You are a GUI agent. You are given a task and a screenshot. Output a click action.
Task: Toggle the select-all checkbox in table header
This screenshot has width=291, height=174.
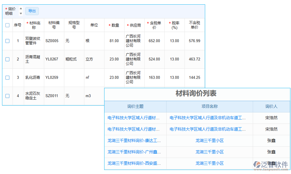tap(7, 25)
